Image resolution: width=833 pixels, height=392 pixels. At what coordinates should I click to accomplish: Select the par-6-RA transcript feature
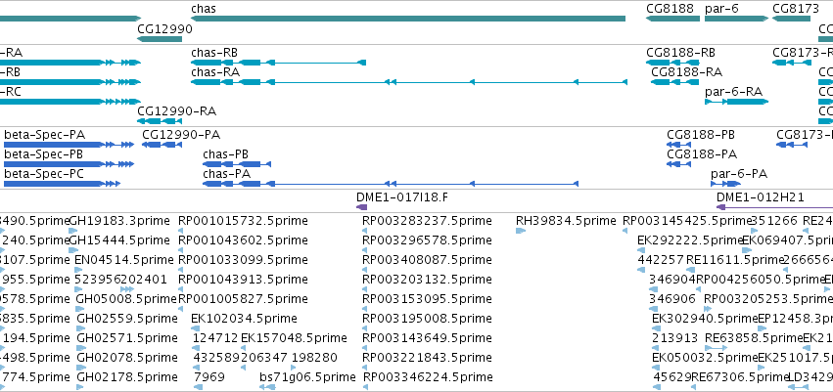(736, 102)
